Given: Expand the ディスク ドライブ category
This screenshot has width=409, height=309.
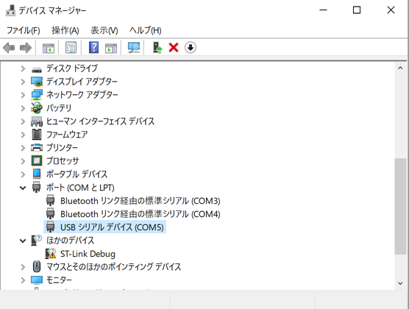Looking at the screenshot, I should click(23, 68).
